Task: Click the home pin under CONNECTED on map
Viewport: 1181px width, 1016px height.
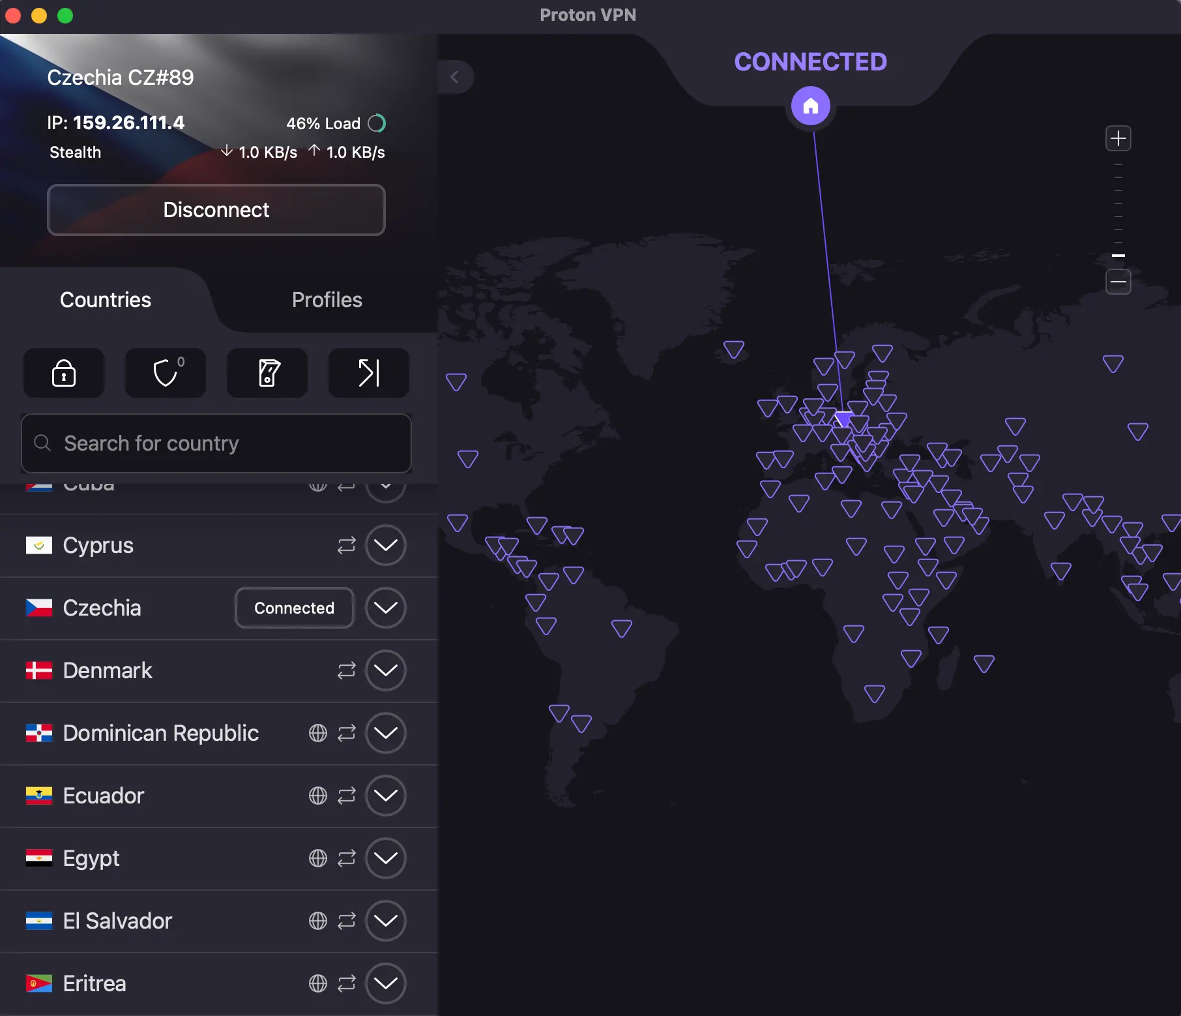Action: (x=810, y=105)
